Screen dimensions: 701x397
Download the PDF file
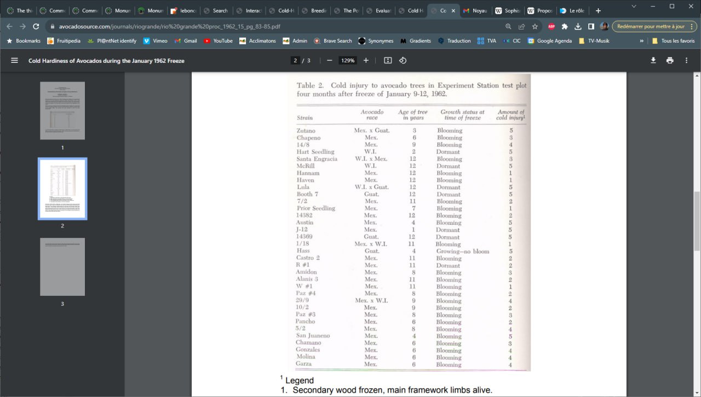point(653,61)
